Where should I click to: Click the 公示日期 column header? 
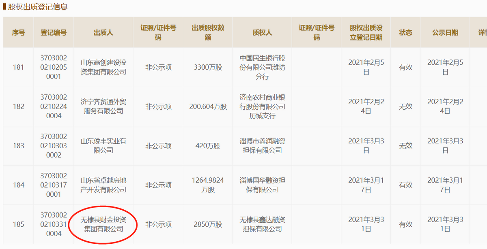click(x=445, y=33)
